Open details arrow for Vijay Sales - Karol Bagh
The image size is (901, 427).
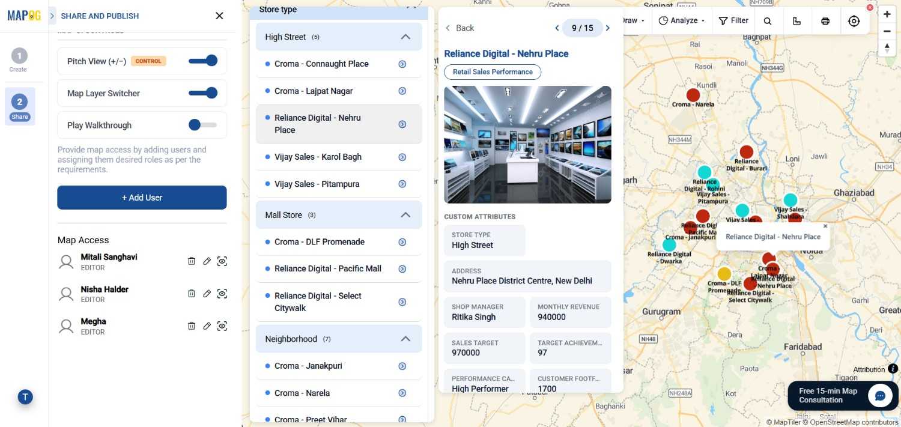pyautogui.click(x=402, y=157)
